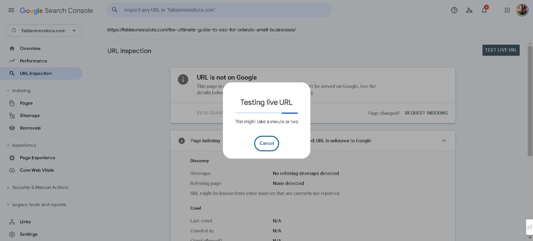The width and height of the screenshot is (533, 241).
Task: Click the Settings gear icon
Action: pyautogui.click(x=12, y=234)
